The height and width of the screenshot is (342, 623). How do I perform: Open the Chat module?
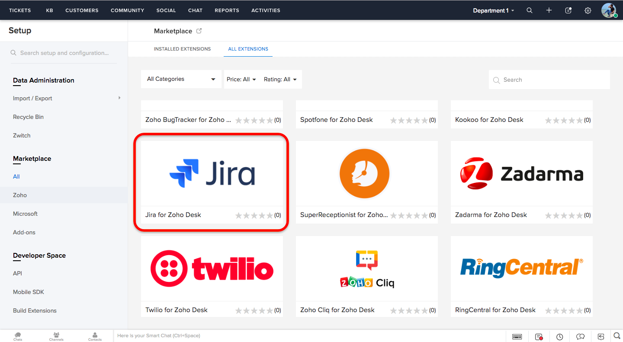(195, 10)
